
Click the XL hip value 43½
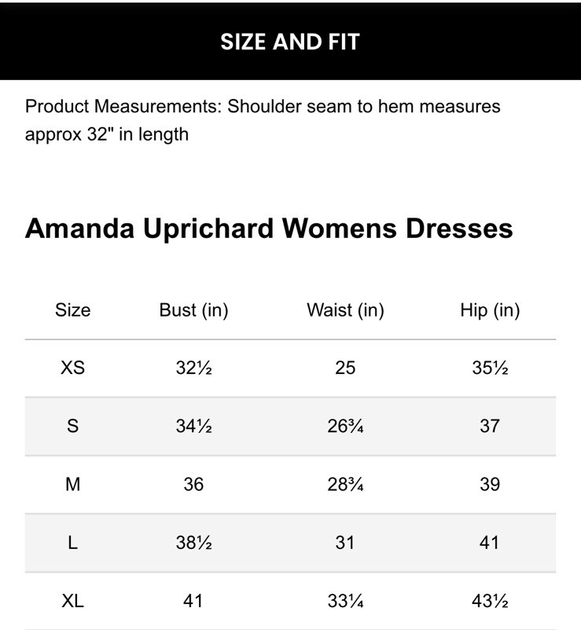tap(490, 601)
